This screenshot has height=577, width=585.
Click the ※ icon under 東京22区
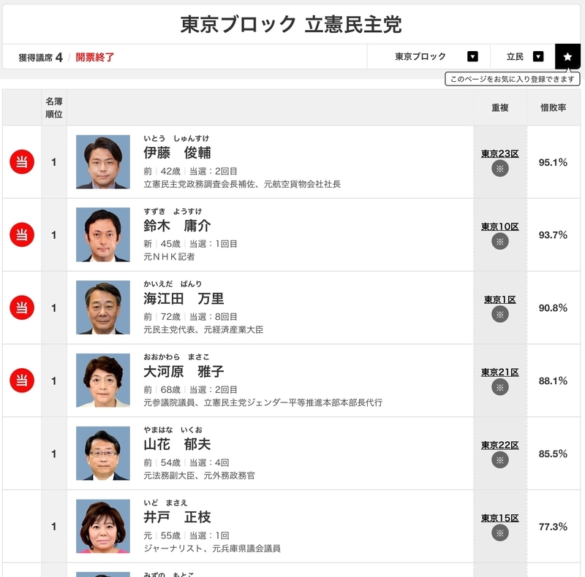pos(500,460)
